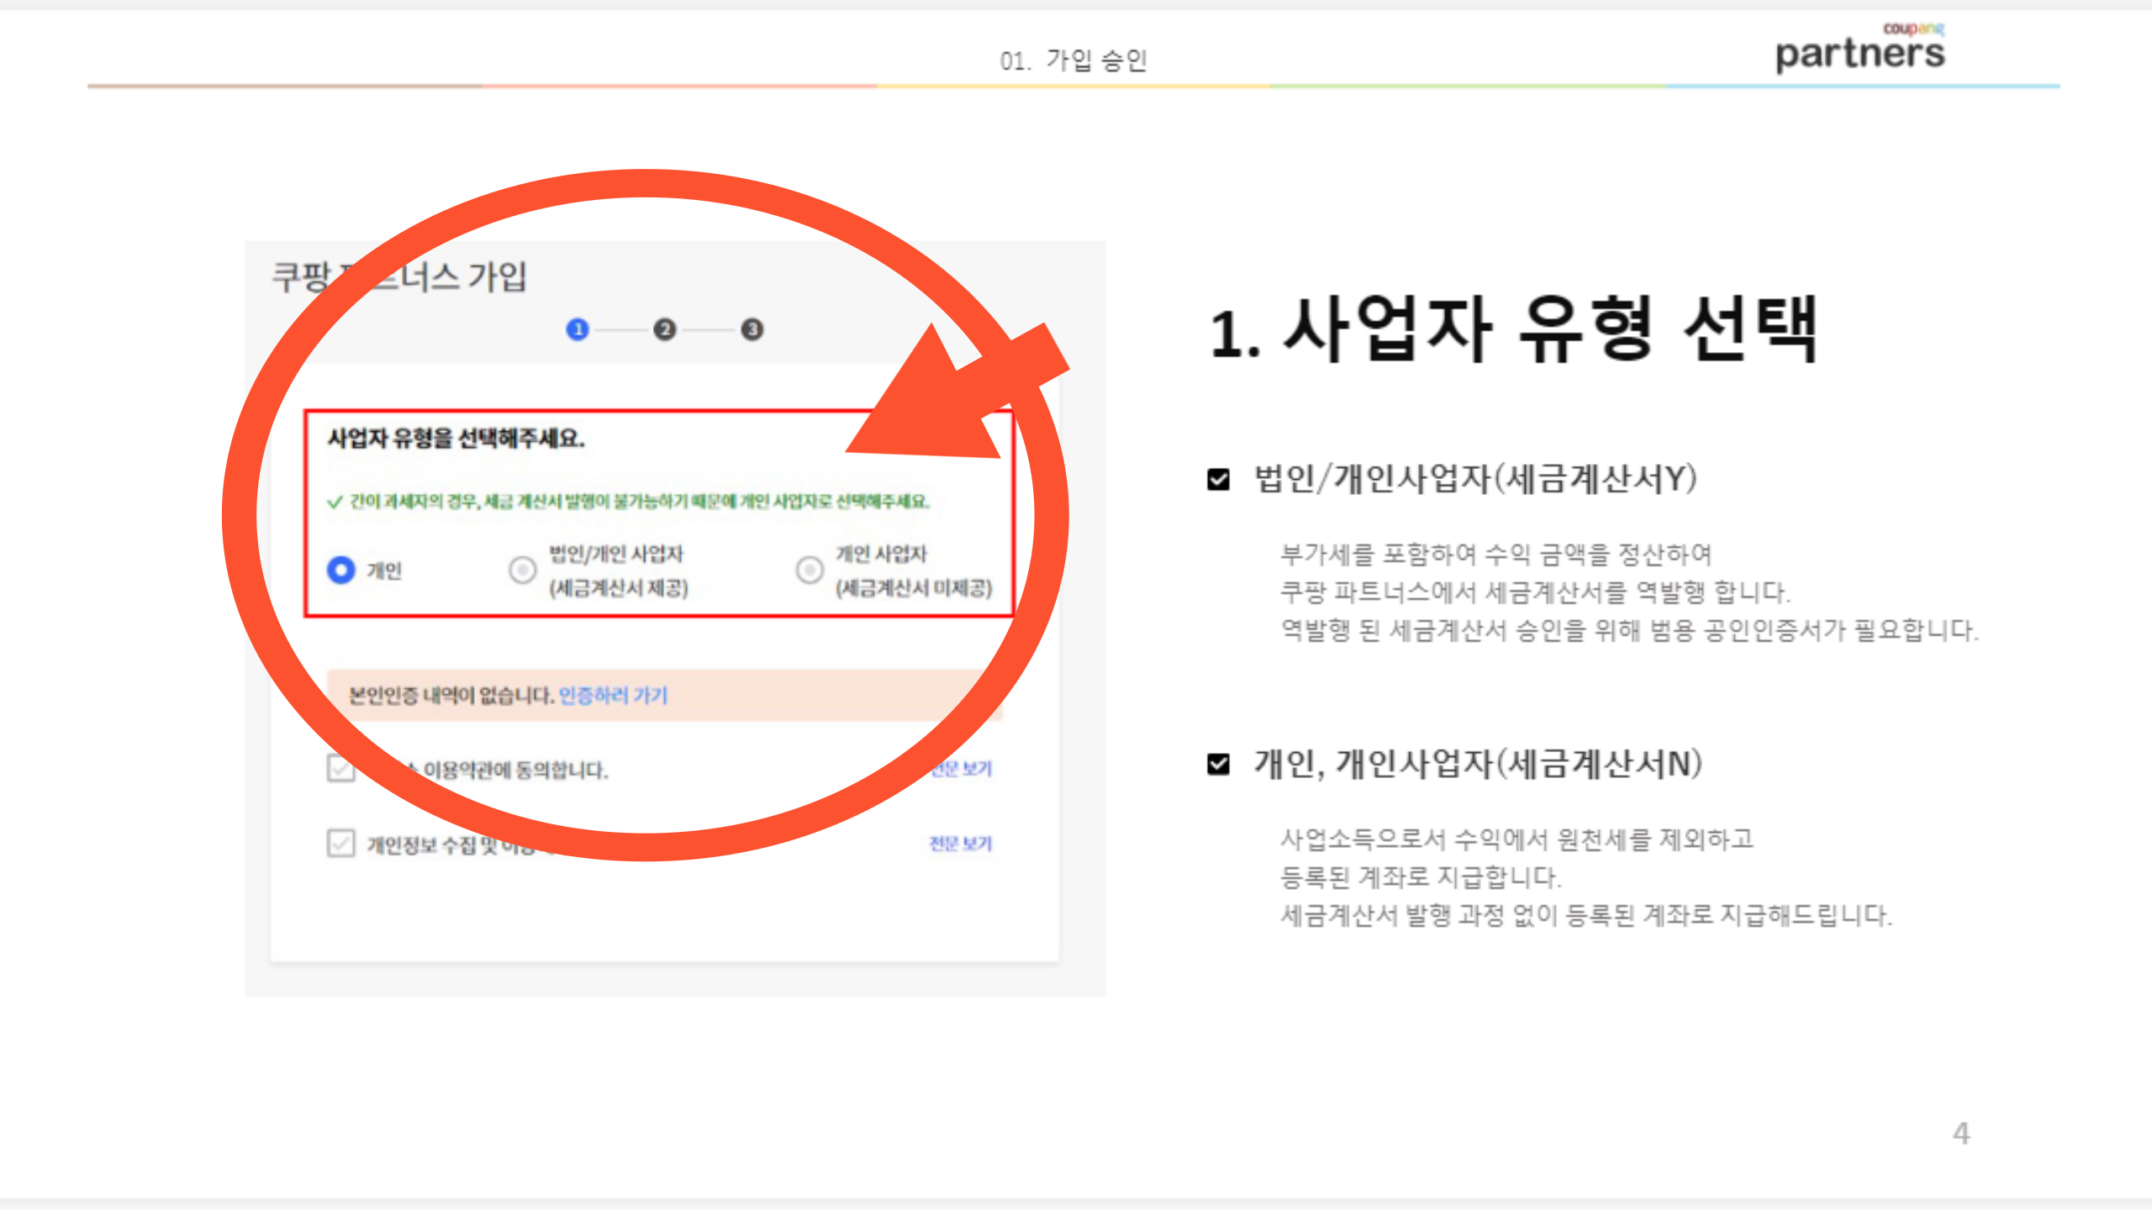Click the 사업자 유형을 선택해주세요 heading

tap(456, 439)
